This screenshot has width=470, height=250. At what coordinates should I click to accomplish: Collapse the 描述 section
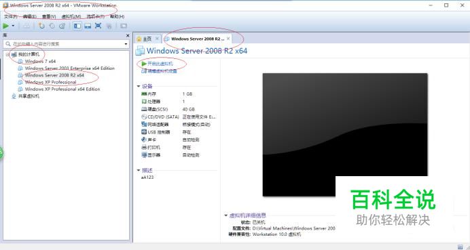(x=139, y=170)
